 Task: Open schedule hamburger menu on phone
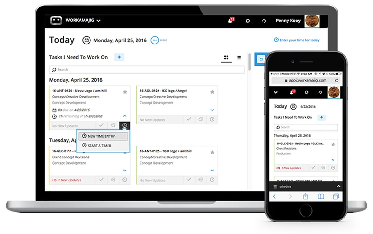point(275,187)
